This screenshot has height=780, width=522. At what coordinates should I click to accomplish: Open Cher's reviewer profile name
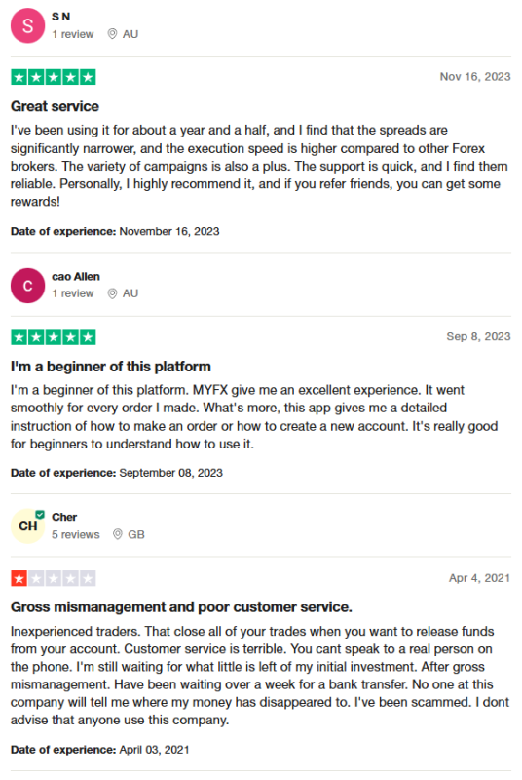64,518
